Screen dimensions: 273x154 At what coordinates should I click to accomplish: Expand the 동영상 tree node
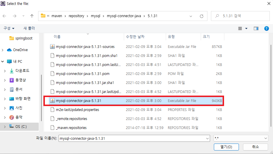click(x=5, y=80)
